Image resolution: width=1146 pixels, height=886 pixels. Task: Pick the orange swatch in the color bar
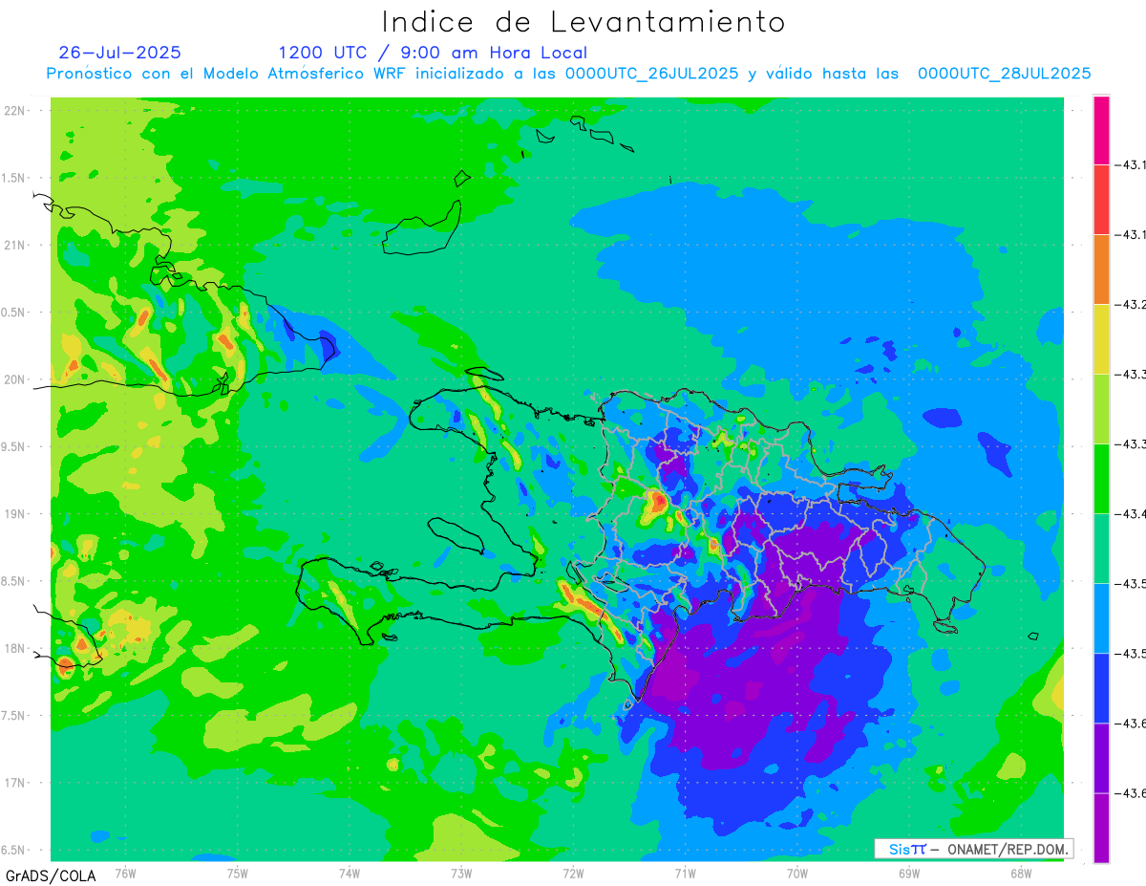1101,270
